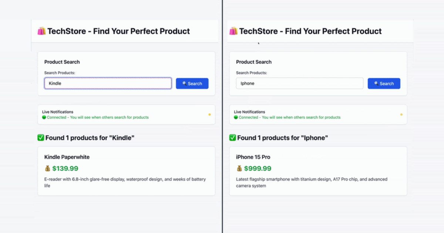Click the yellow indicator dot in right Live Notifications box
Image resolution: width=444 pixels, height=233 pixels.
[x=401, y=115]
